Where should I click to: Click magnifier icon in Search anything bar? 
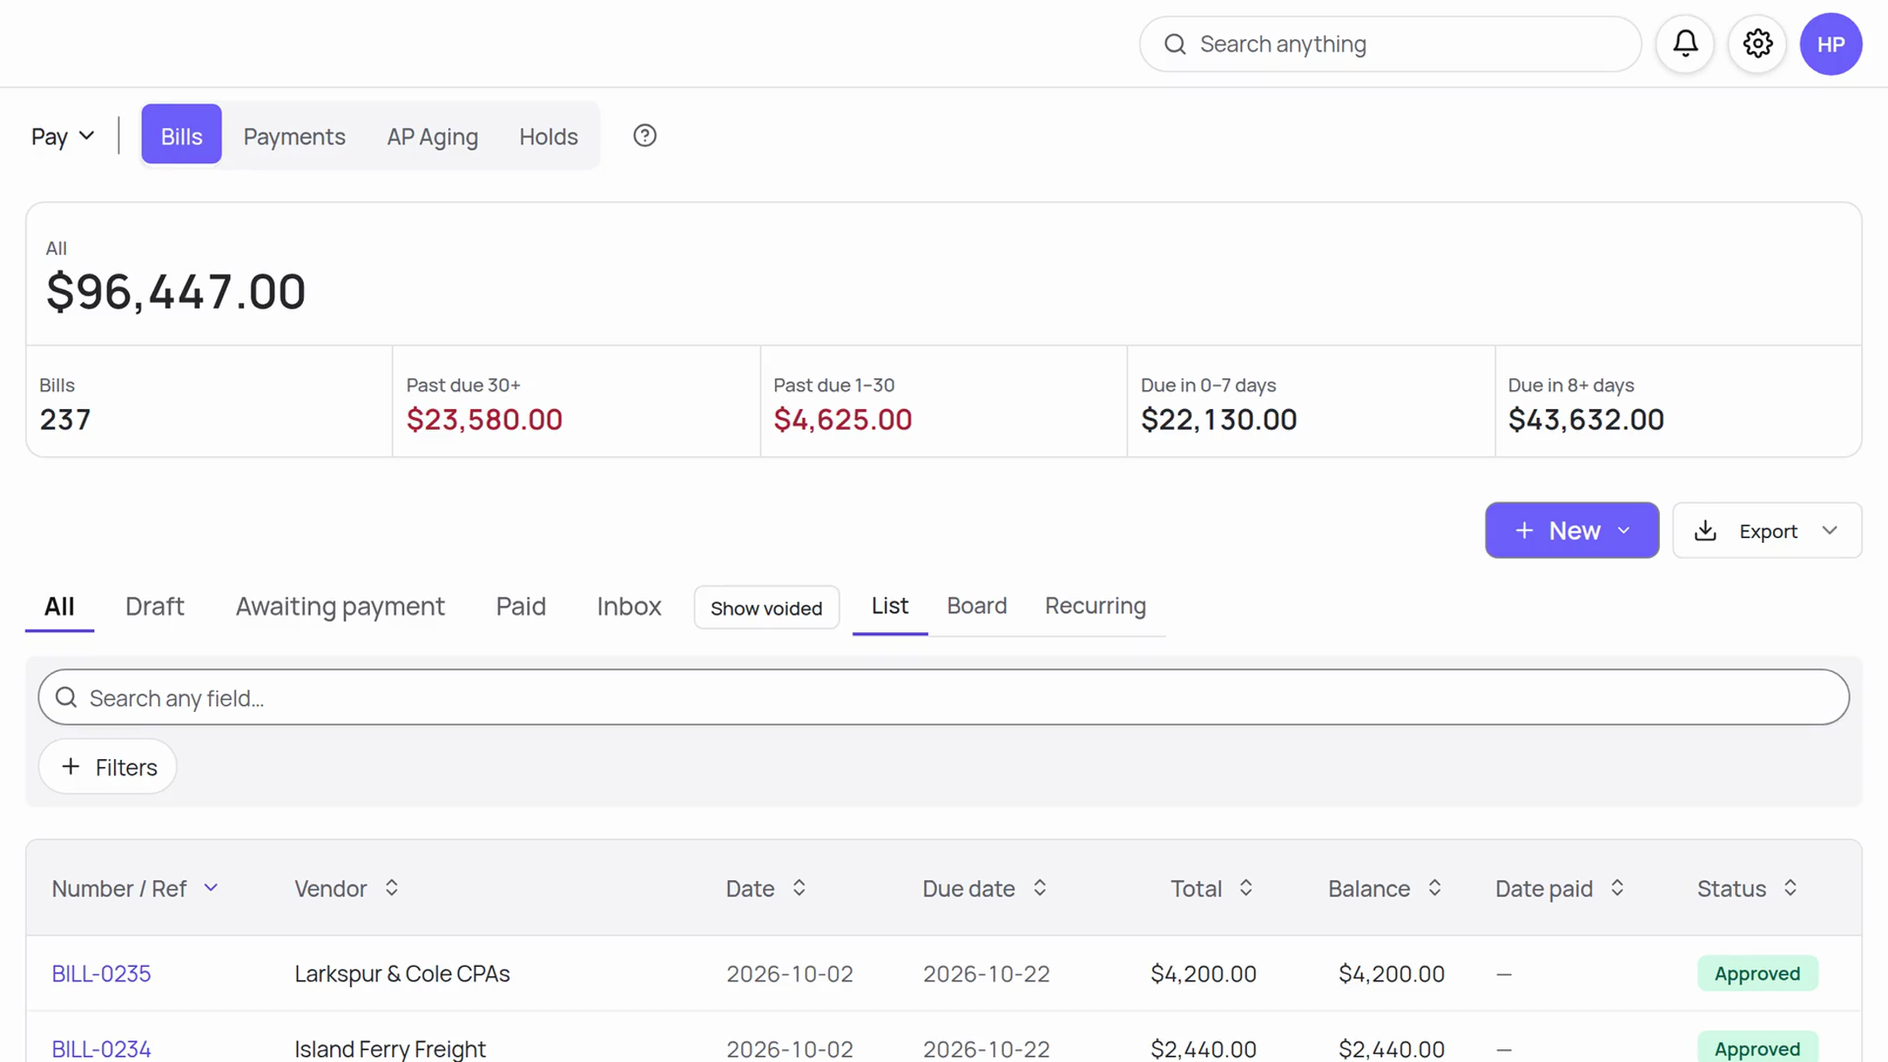[x=1175, y=44]
